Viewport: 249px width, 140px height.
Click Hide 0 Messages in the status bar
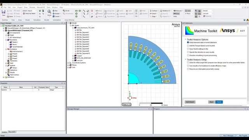coord(227,136)
